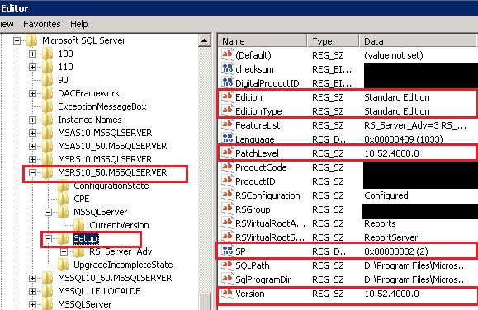Click the PatchLevel data 10.52.4000.0
The width and height of the screenshot is (478, 310).
click(391, 153)
